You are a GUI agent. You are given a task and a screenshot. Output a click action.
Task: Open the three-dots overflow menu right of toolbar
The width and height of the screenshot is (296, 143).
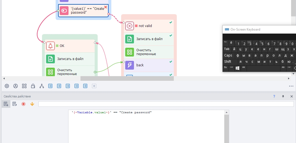tap(291, 86)
